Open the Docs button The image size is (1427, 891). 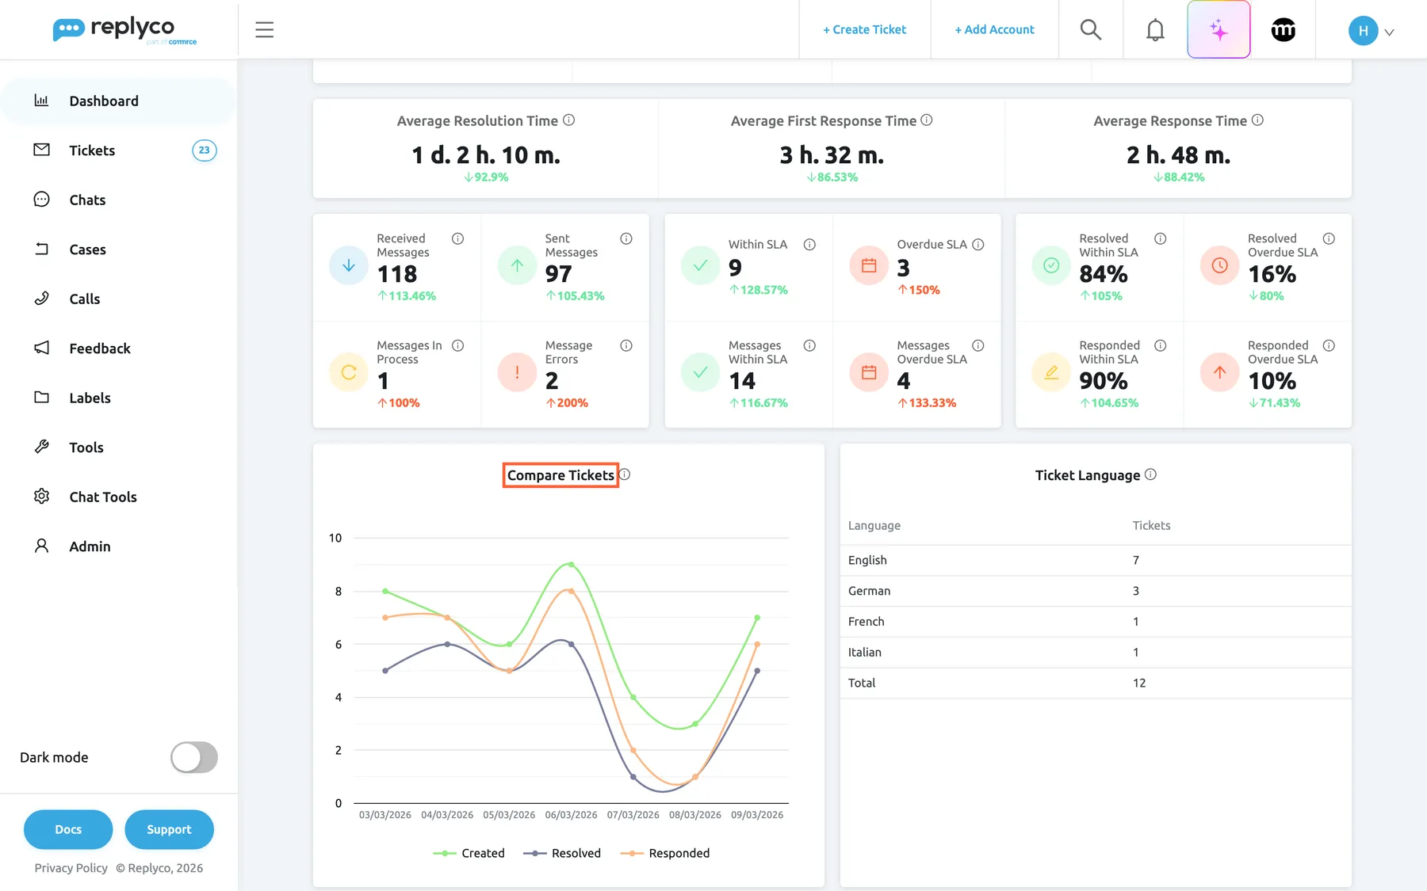coord(68,829)
